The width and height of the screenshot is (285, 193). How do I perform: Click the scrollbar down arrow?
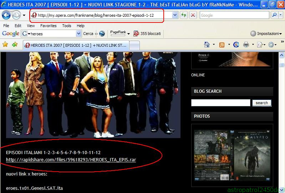click(281, 190)
